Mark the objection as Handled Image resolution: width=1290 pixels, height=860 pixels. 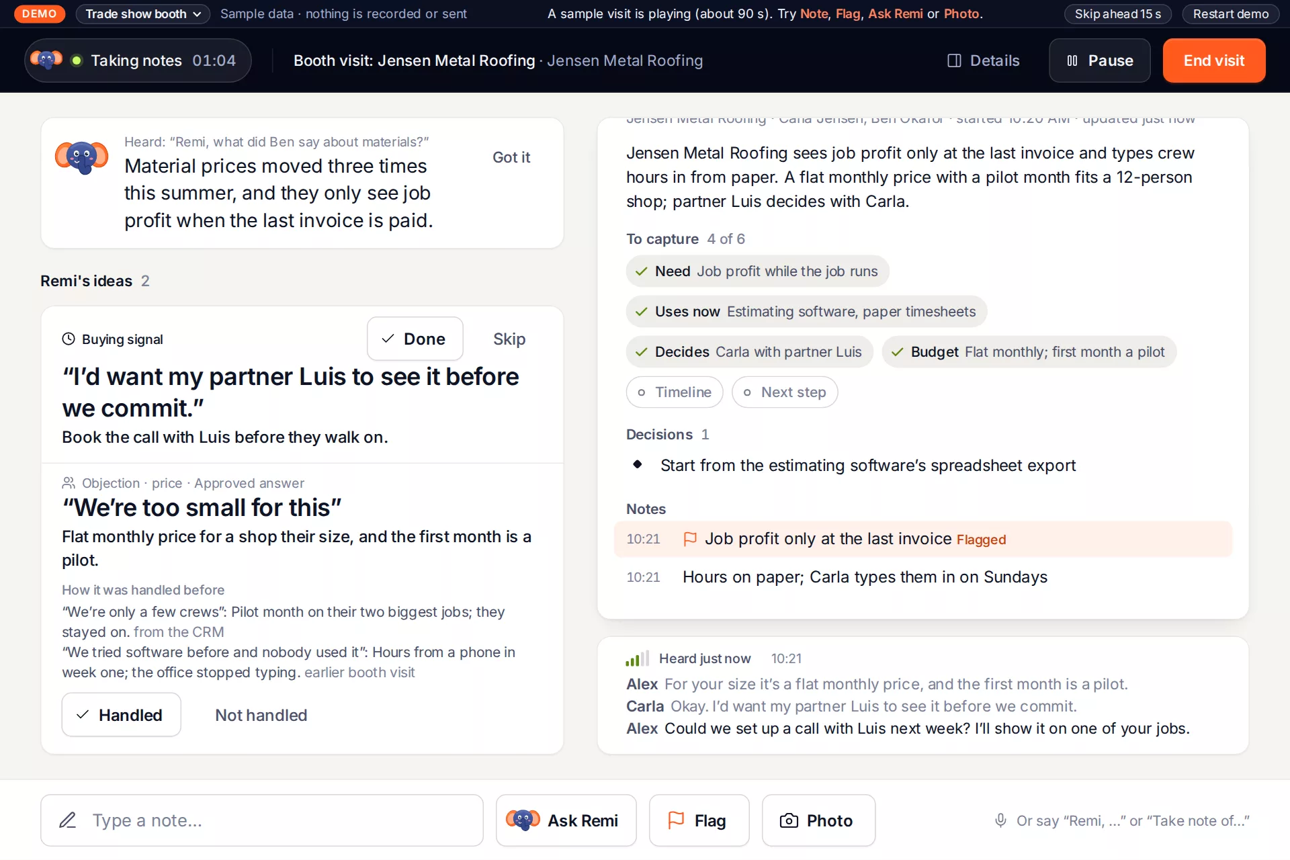[121, 715]
